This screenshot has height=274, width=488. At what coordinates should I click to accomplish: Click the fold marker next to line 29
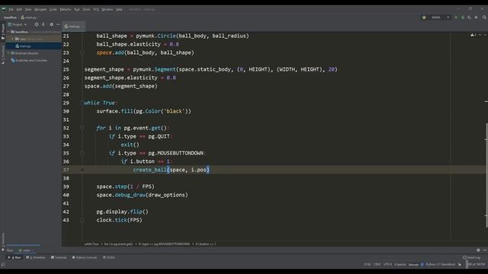[82, 103]
